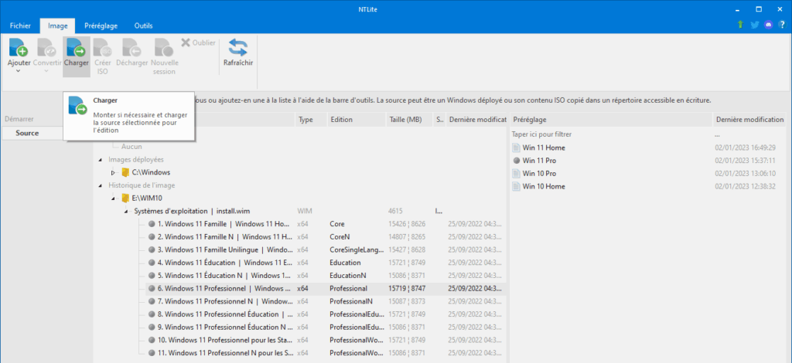The image size is (792, 363).
Task: Collapse the E:\WIM10 folder node
Action: point(114,198)
